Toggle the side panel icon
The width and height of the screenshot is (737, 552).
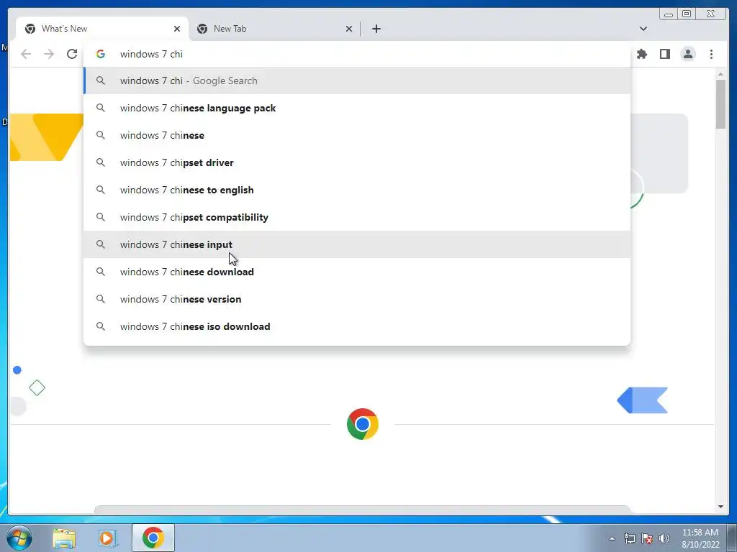click(x=664, y=54)
